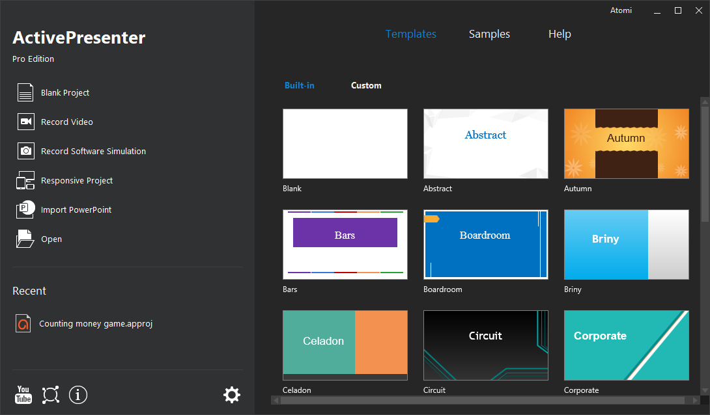Open the Help tab
Image resolution: width=710 pixels, height=415 pixels.
coord(560,34)
